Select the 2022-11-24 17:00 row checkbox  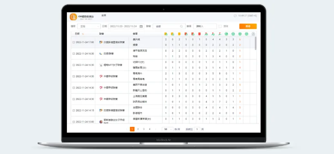point(74,42)
